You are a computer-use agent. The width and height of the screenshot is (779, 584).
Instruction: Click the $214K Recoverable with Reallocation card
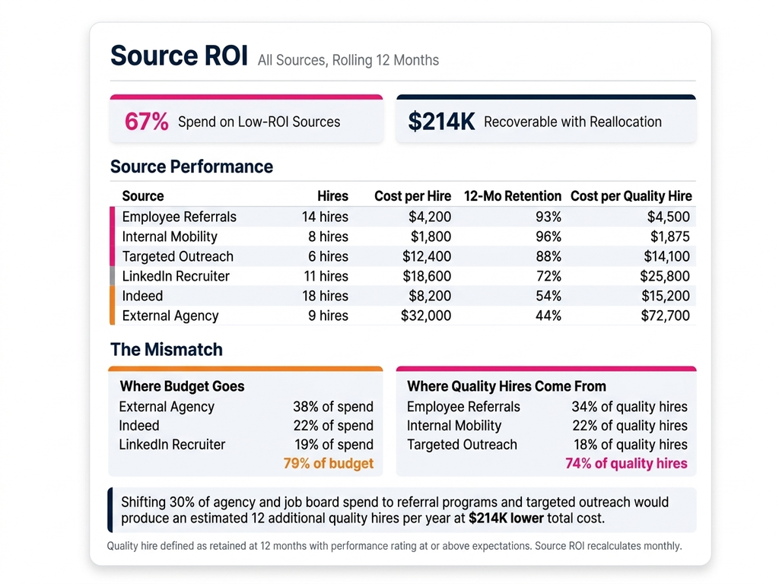[545, 121]
